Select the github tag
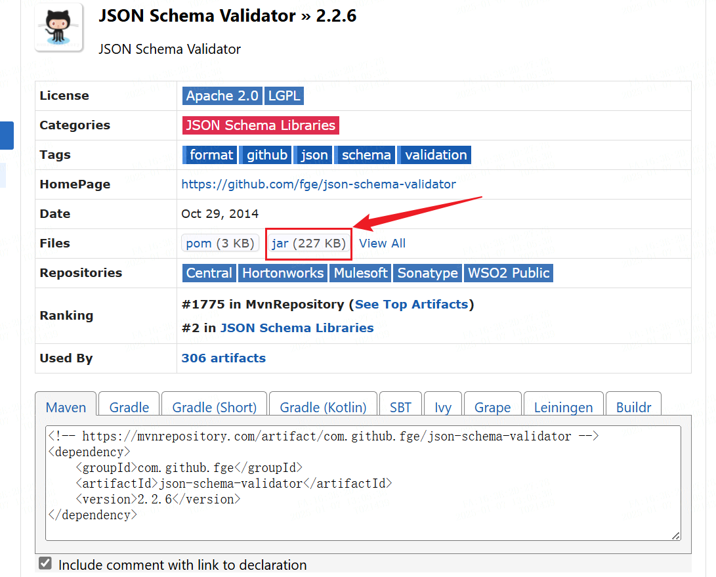 point(266,155)
